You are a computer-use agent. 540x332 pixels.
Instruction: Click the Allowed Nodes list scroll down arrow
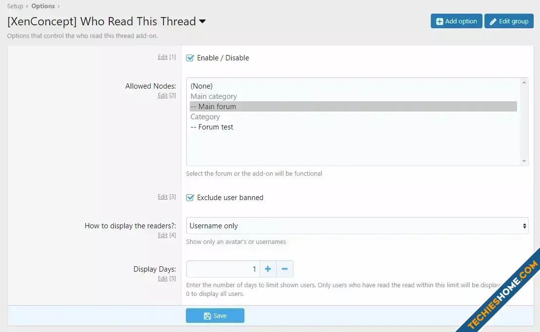pyautogui.click(x=524, y=161)
